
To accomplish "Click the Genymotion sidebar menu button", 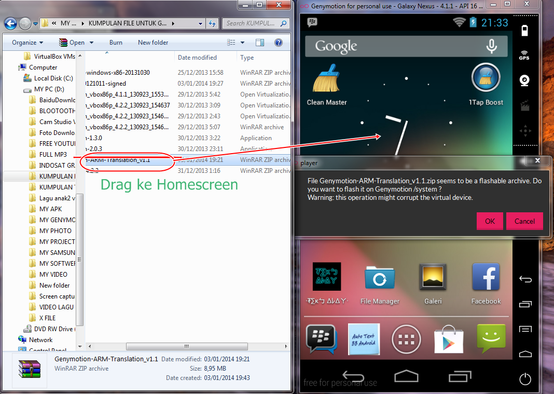I will tap(525, 329).
